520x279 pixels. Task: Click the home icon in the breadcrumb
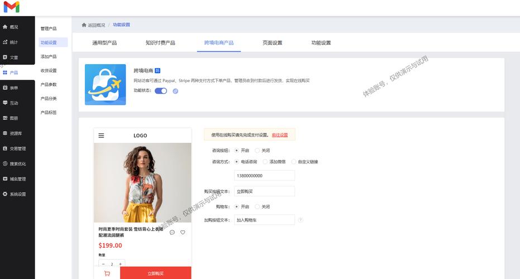coord(84,25)
